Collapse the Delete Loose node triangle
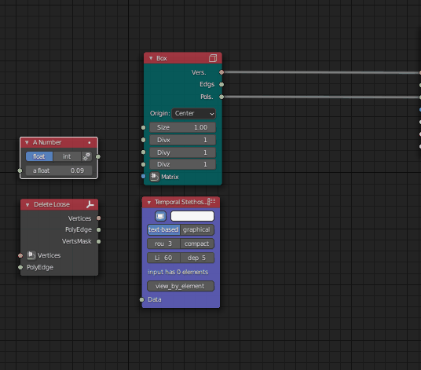This screenshot has height=370, width=421. point(27,205)
